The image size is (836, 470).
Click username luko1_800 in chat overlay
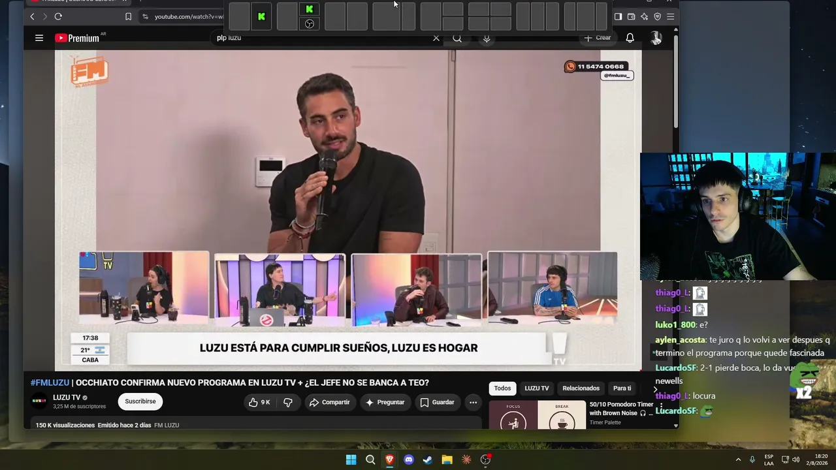pos(675,325)
